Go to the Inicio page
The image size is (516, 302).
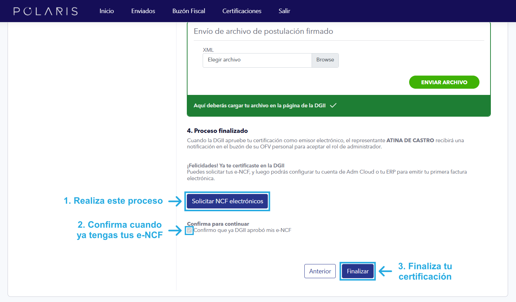pos(107,11)
